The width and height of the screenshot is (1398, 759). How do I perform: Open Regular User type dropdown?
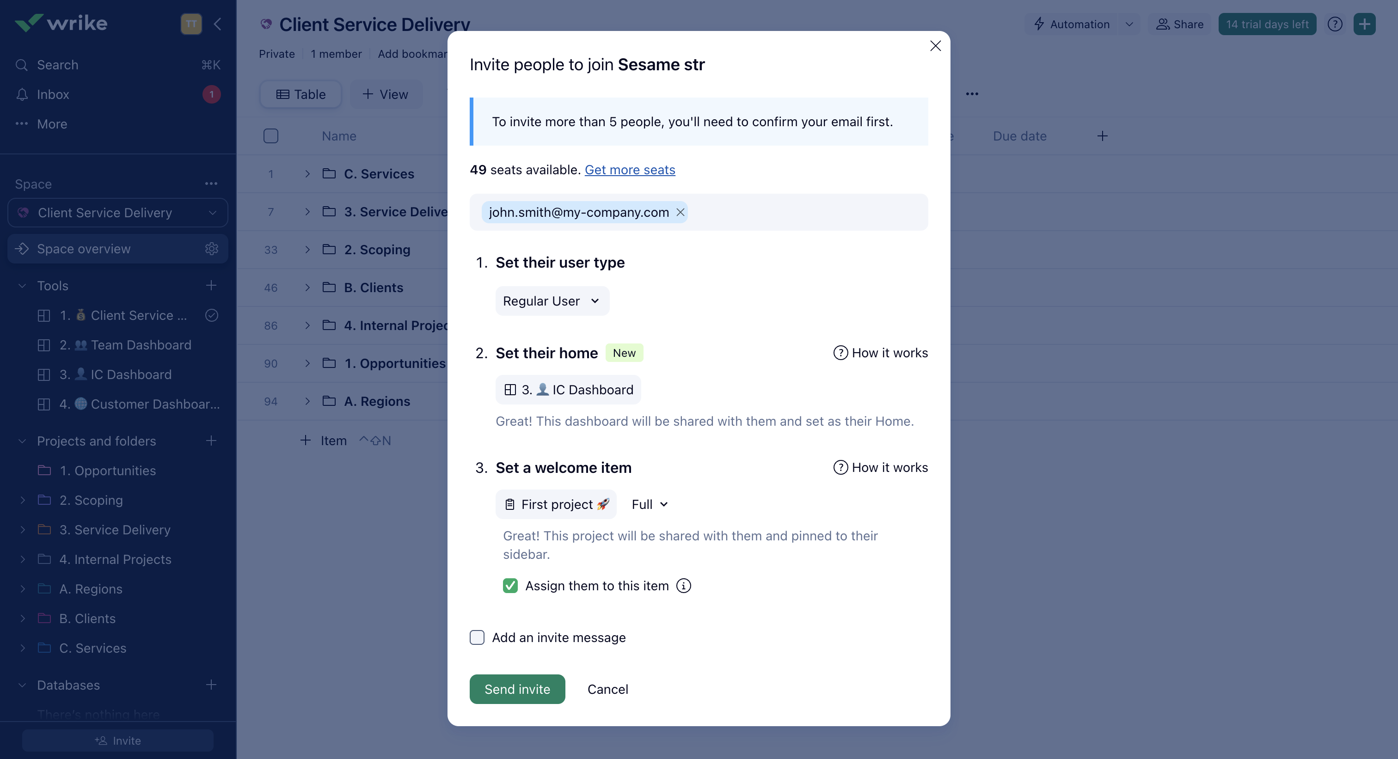(552, 301)
